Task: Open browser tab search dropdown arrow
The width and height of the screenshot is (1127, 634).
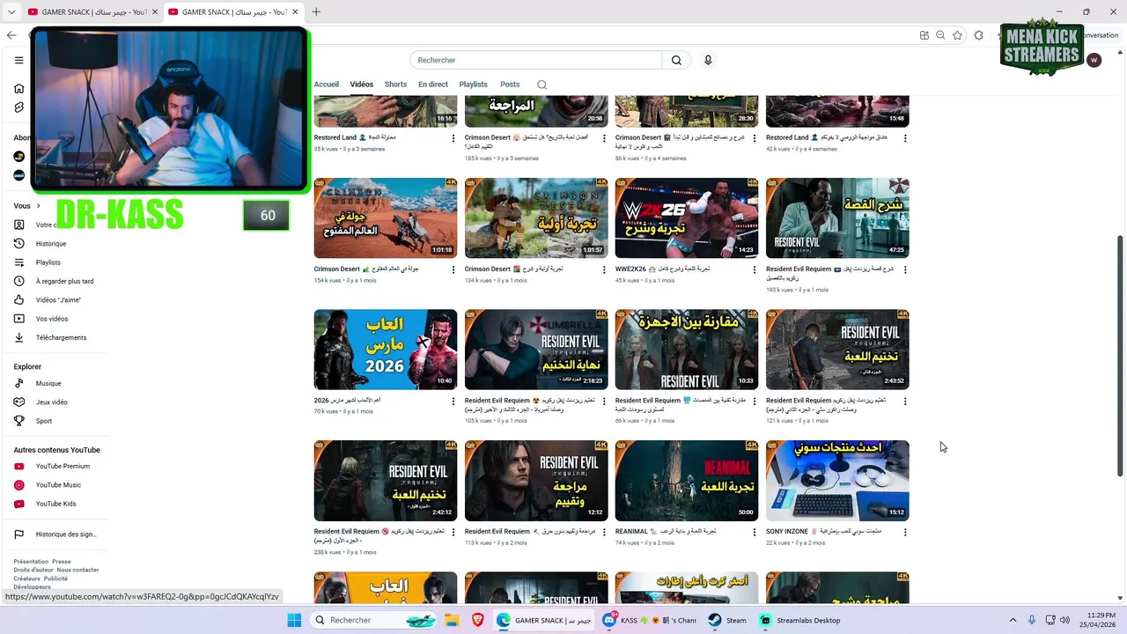Action: pyautogui.click(x=11, y=11)
